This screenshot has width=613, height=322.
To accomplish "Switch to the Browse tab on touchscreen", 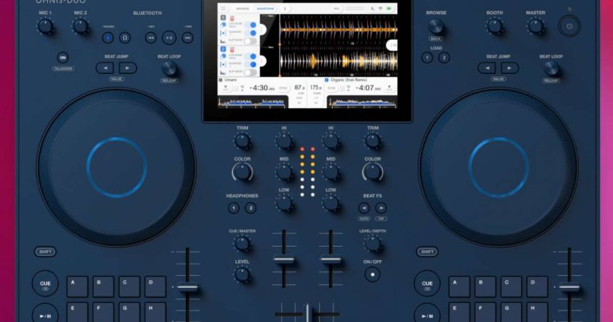I will point(242,9).
